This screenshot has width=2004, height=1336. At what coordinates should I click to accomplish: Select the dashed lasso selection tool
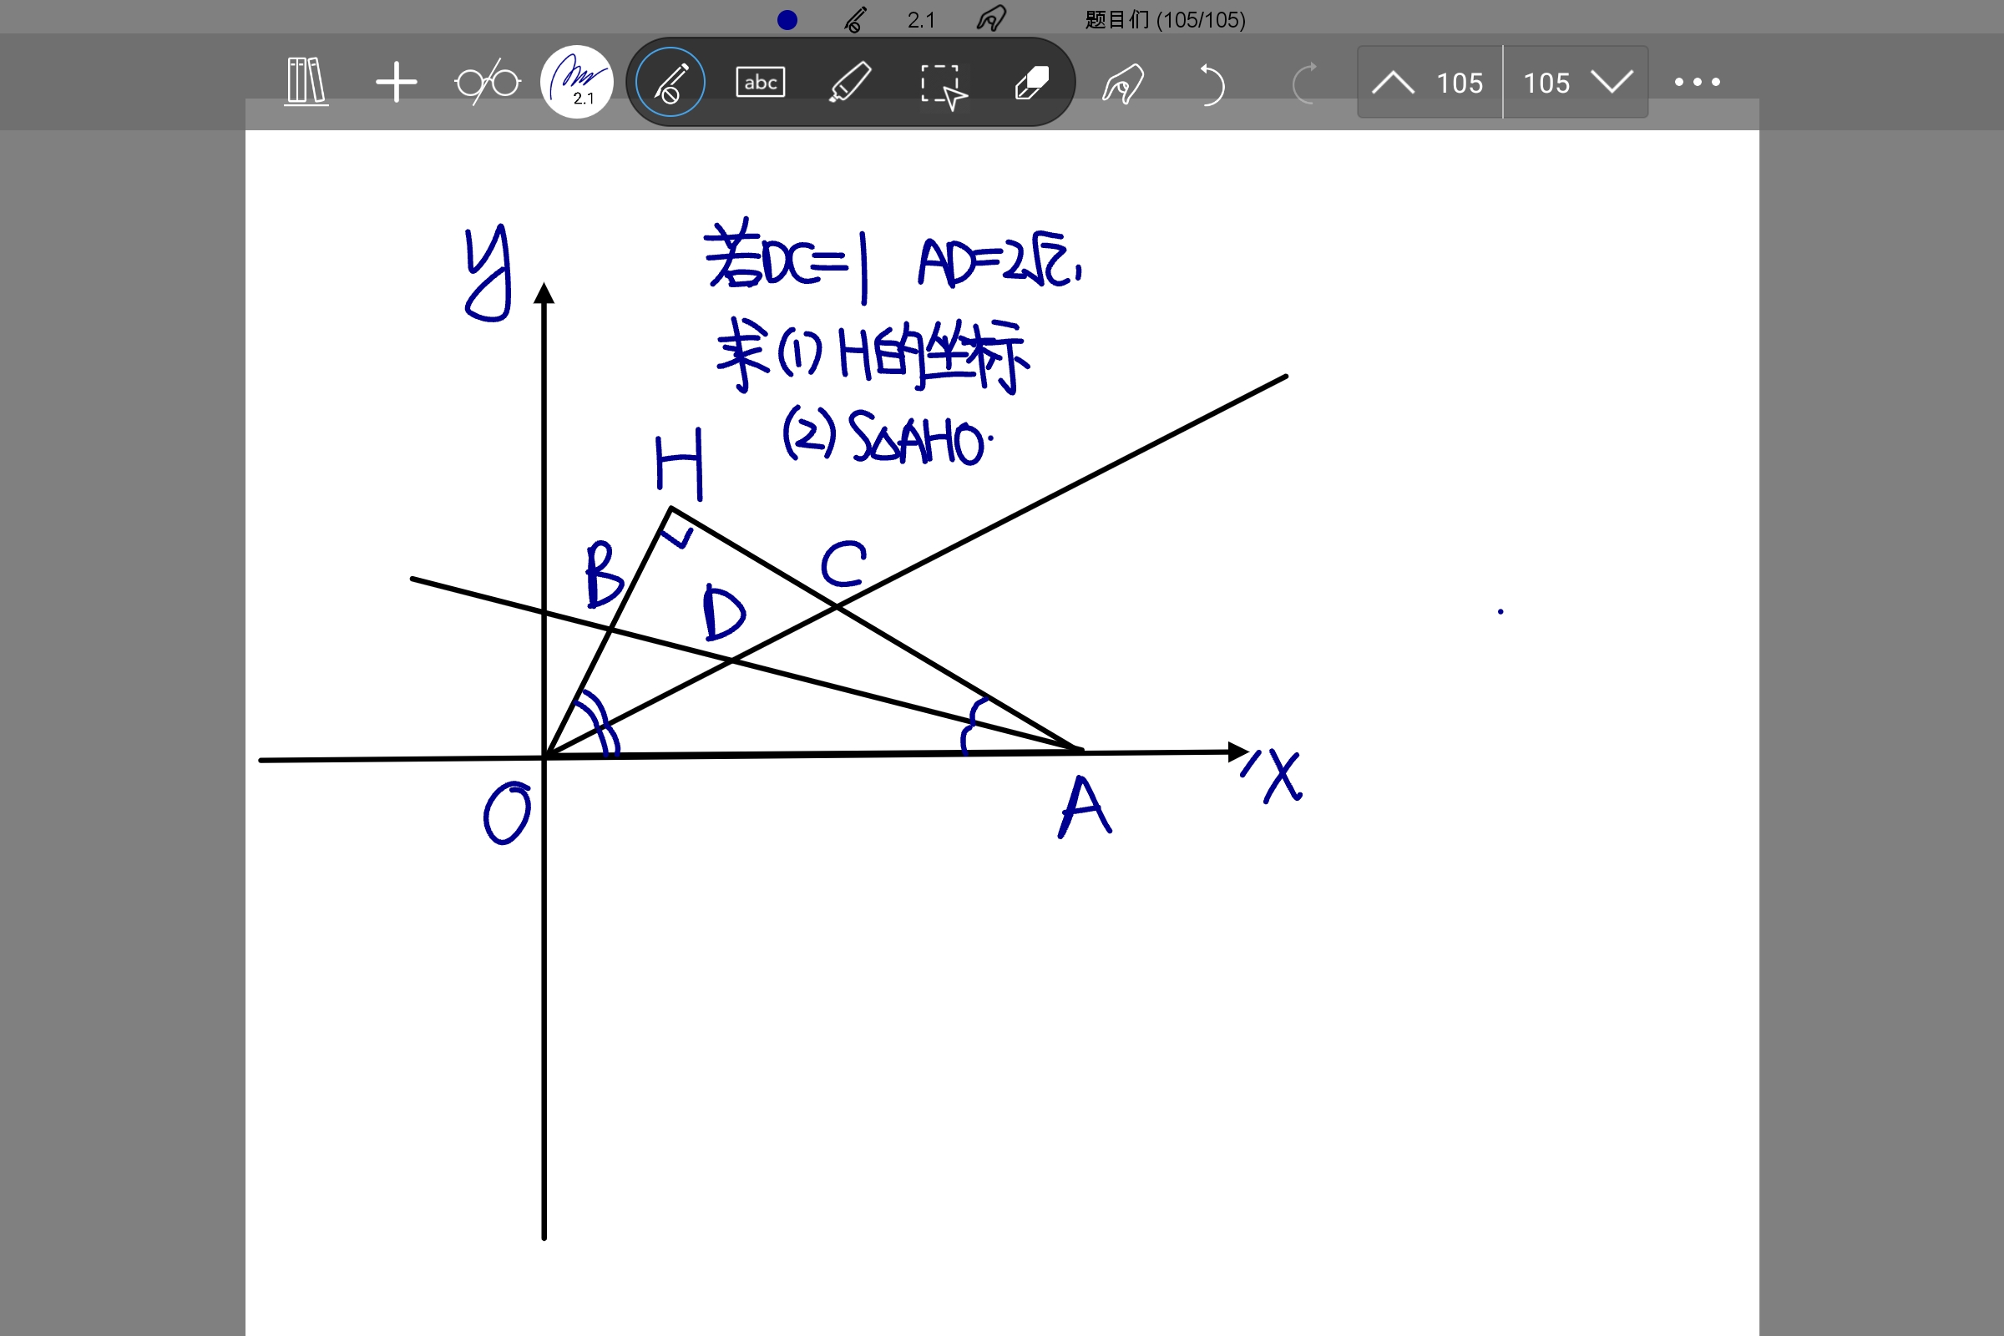coord(942,85)
